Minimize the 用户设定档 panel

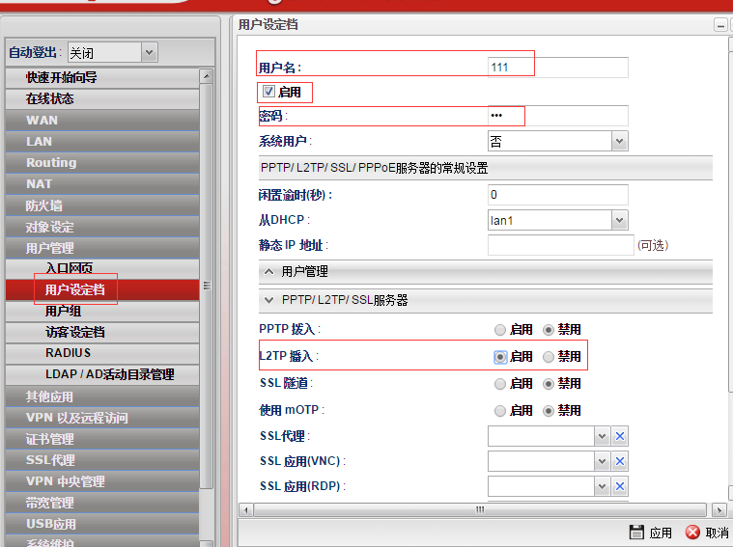point(719,25)
